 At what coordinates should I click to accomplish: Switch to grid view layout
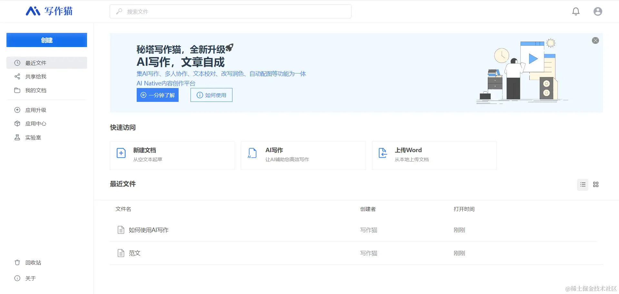[x=596, y=184]
